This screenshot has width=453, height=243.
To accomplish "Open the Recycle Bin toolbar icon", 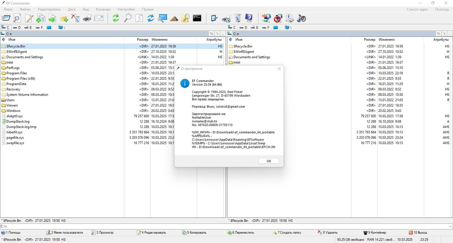I will click(x=238, y=18).
